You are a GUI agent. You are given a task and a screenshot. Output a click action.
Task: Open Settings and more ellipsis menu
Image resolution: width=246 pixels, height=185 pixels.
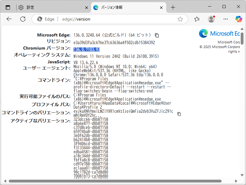point(226,19)
